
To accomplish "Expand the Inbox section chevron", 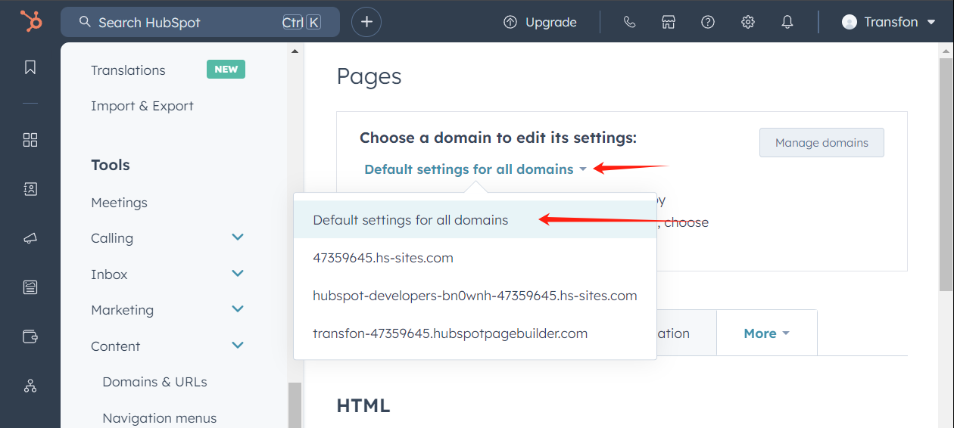I will (x=238, y=273).
